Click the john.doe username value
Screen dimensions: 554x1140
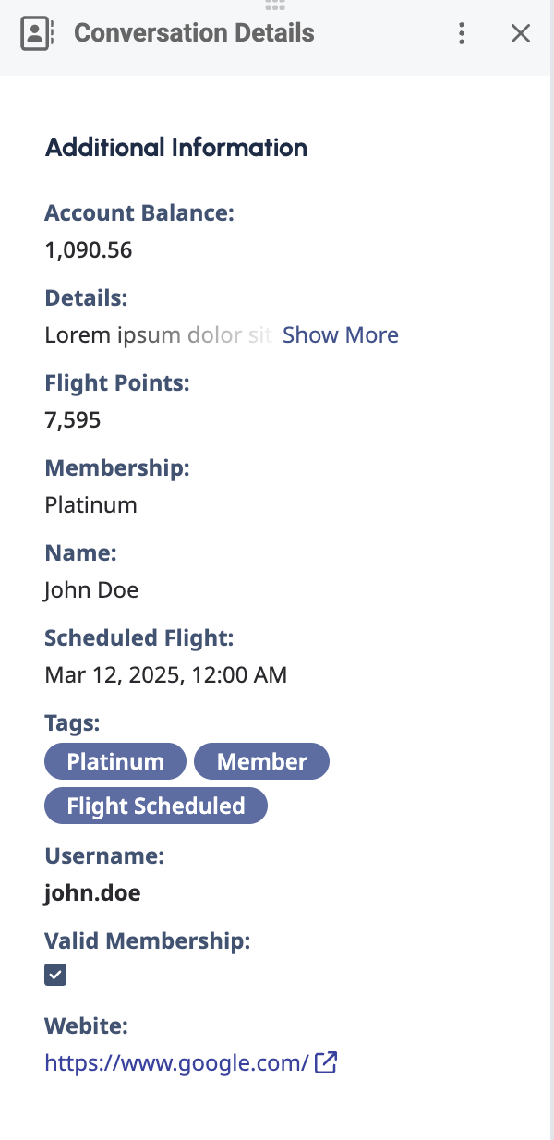point(92,892)
